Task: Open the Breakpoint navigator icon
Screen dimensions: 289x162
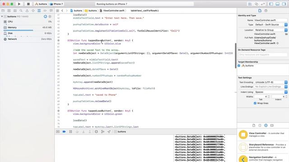Action: tap(45, 11)
